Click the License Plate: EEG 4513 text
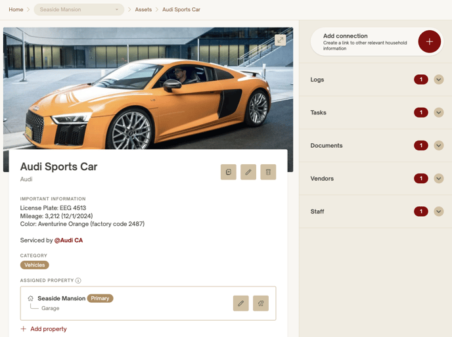Image resolution: width=452 pixels, height=337 pixels. pos(53,208)
